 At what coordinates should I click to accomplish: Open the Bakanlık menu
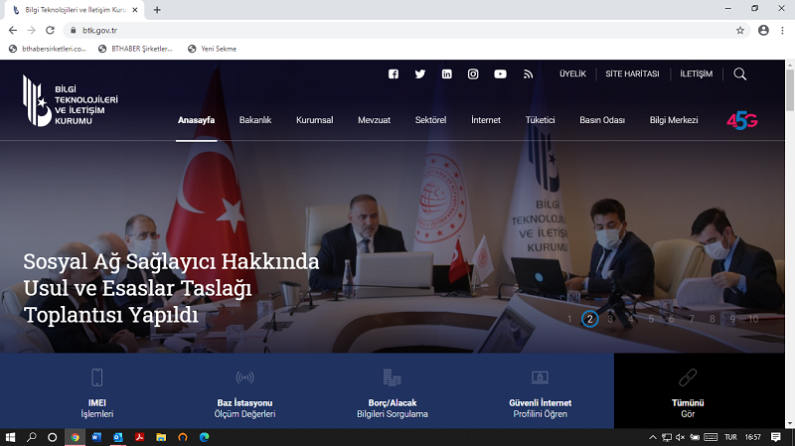click(x=255, y=120)
